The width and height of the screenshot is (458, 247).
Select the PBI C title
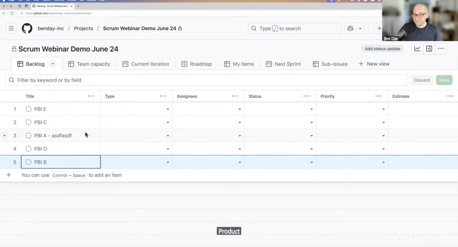[x=40, y=122]
